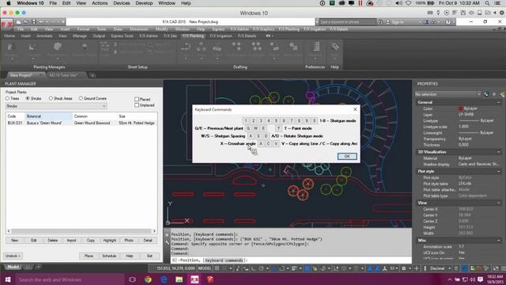Open Task View from the Windows taskbar
506x285 pixels.
point(132,279)
